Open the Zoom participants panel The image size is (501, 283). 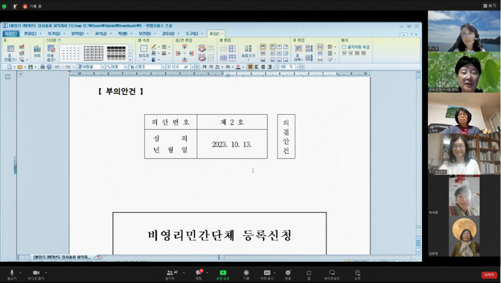click(x=170, y=273)
